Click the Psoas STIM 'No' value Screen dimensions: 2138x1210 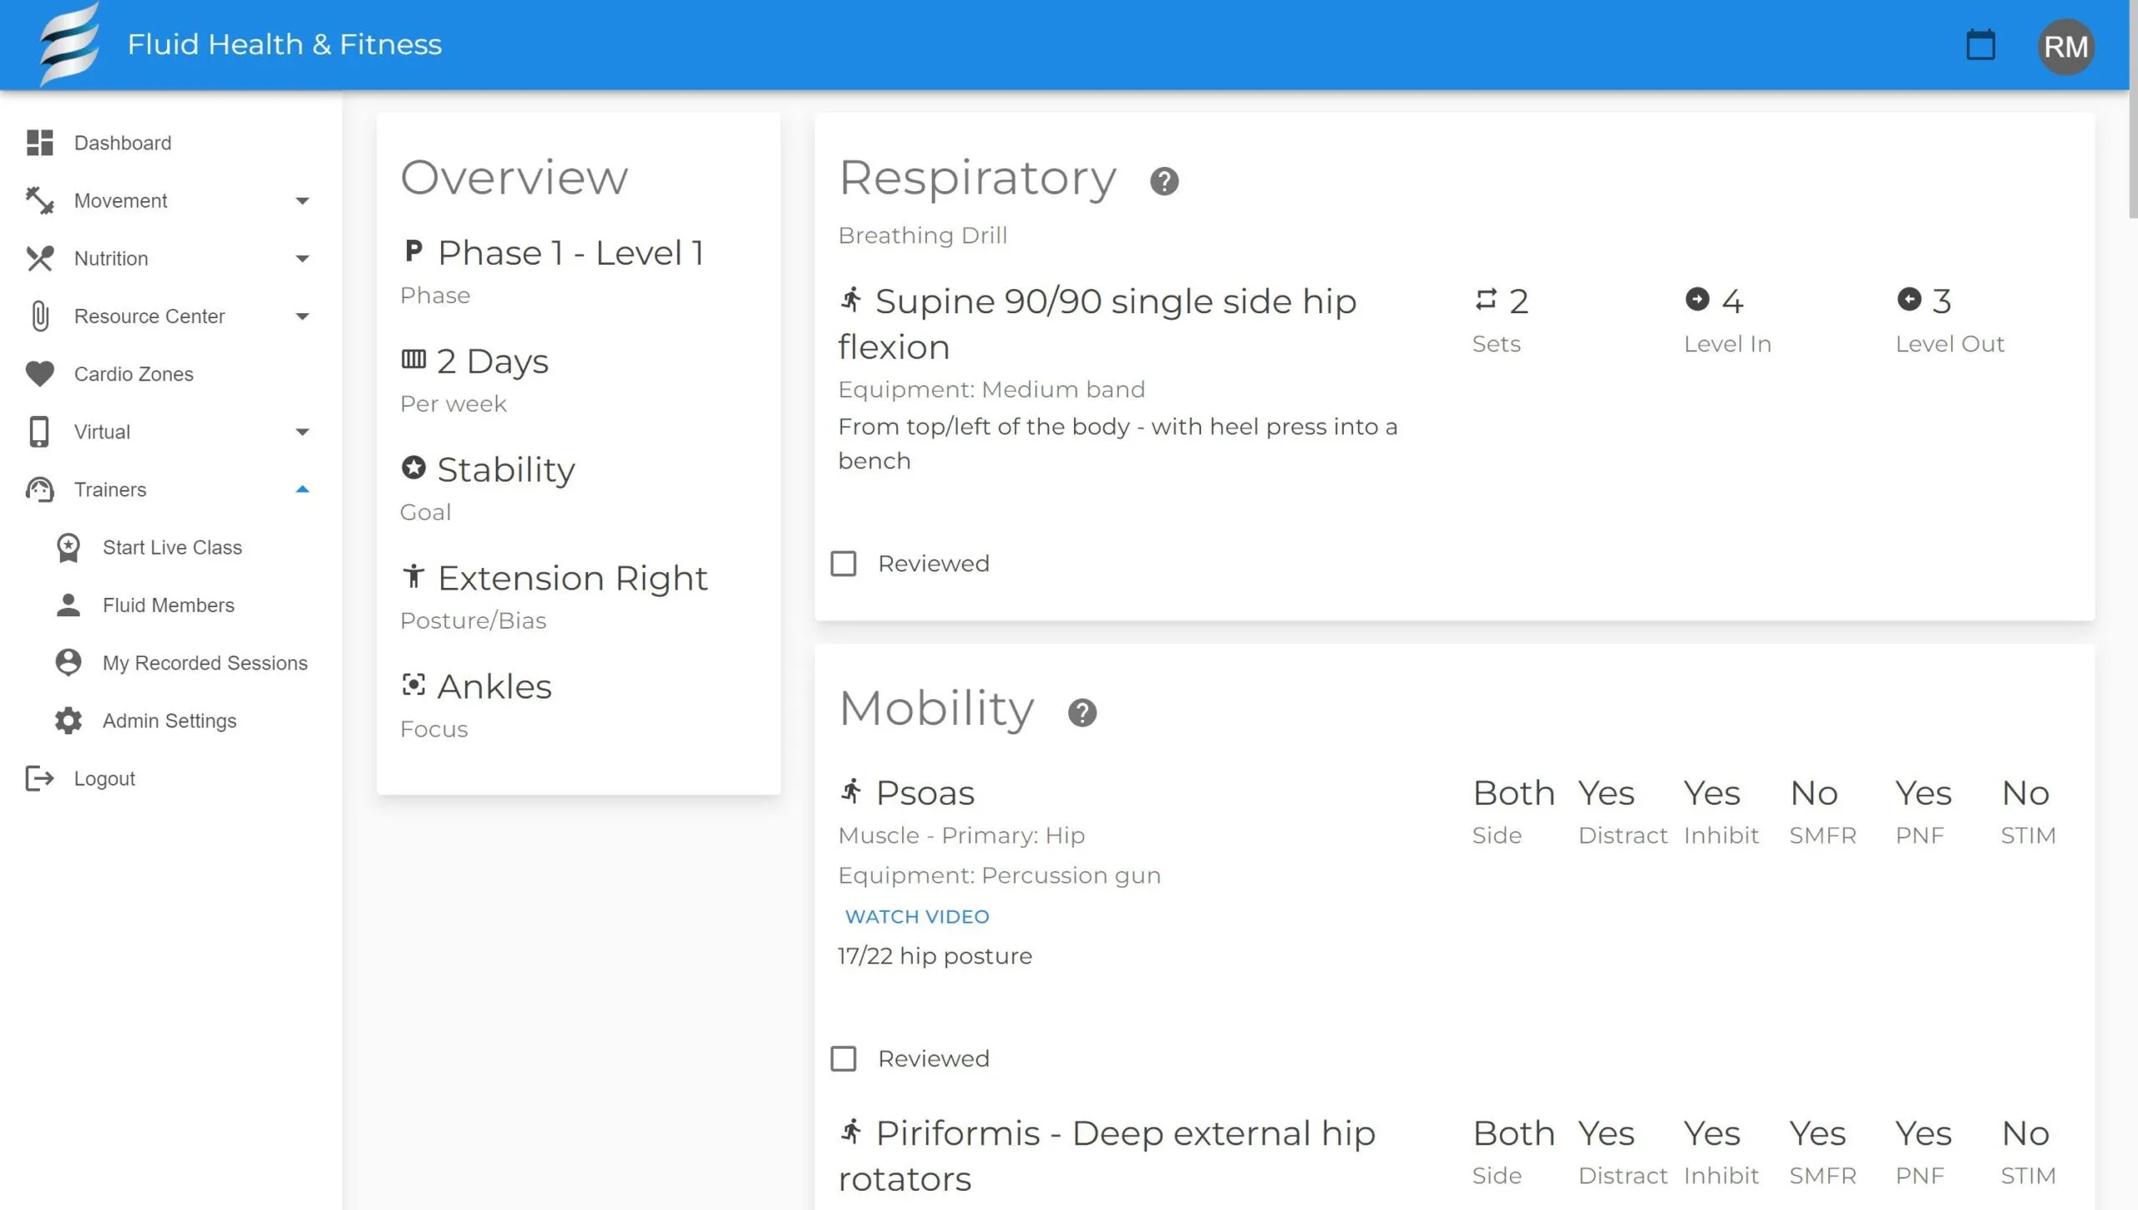(2025, 792)
